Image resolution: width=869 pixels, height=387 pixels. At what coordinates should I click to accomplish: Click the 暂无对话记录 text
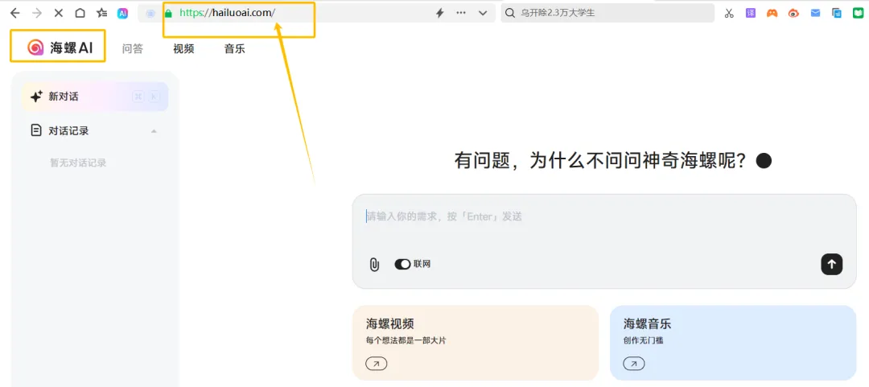tap(78, 163)
